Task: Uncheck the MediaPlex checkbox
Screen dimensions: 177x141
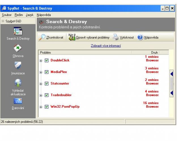Action: [46, 72]
